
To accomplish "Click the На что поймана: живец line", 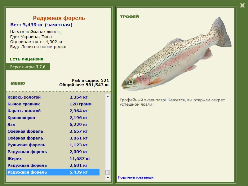I will pyautogui.click(x=35, y=32).
